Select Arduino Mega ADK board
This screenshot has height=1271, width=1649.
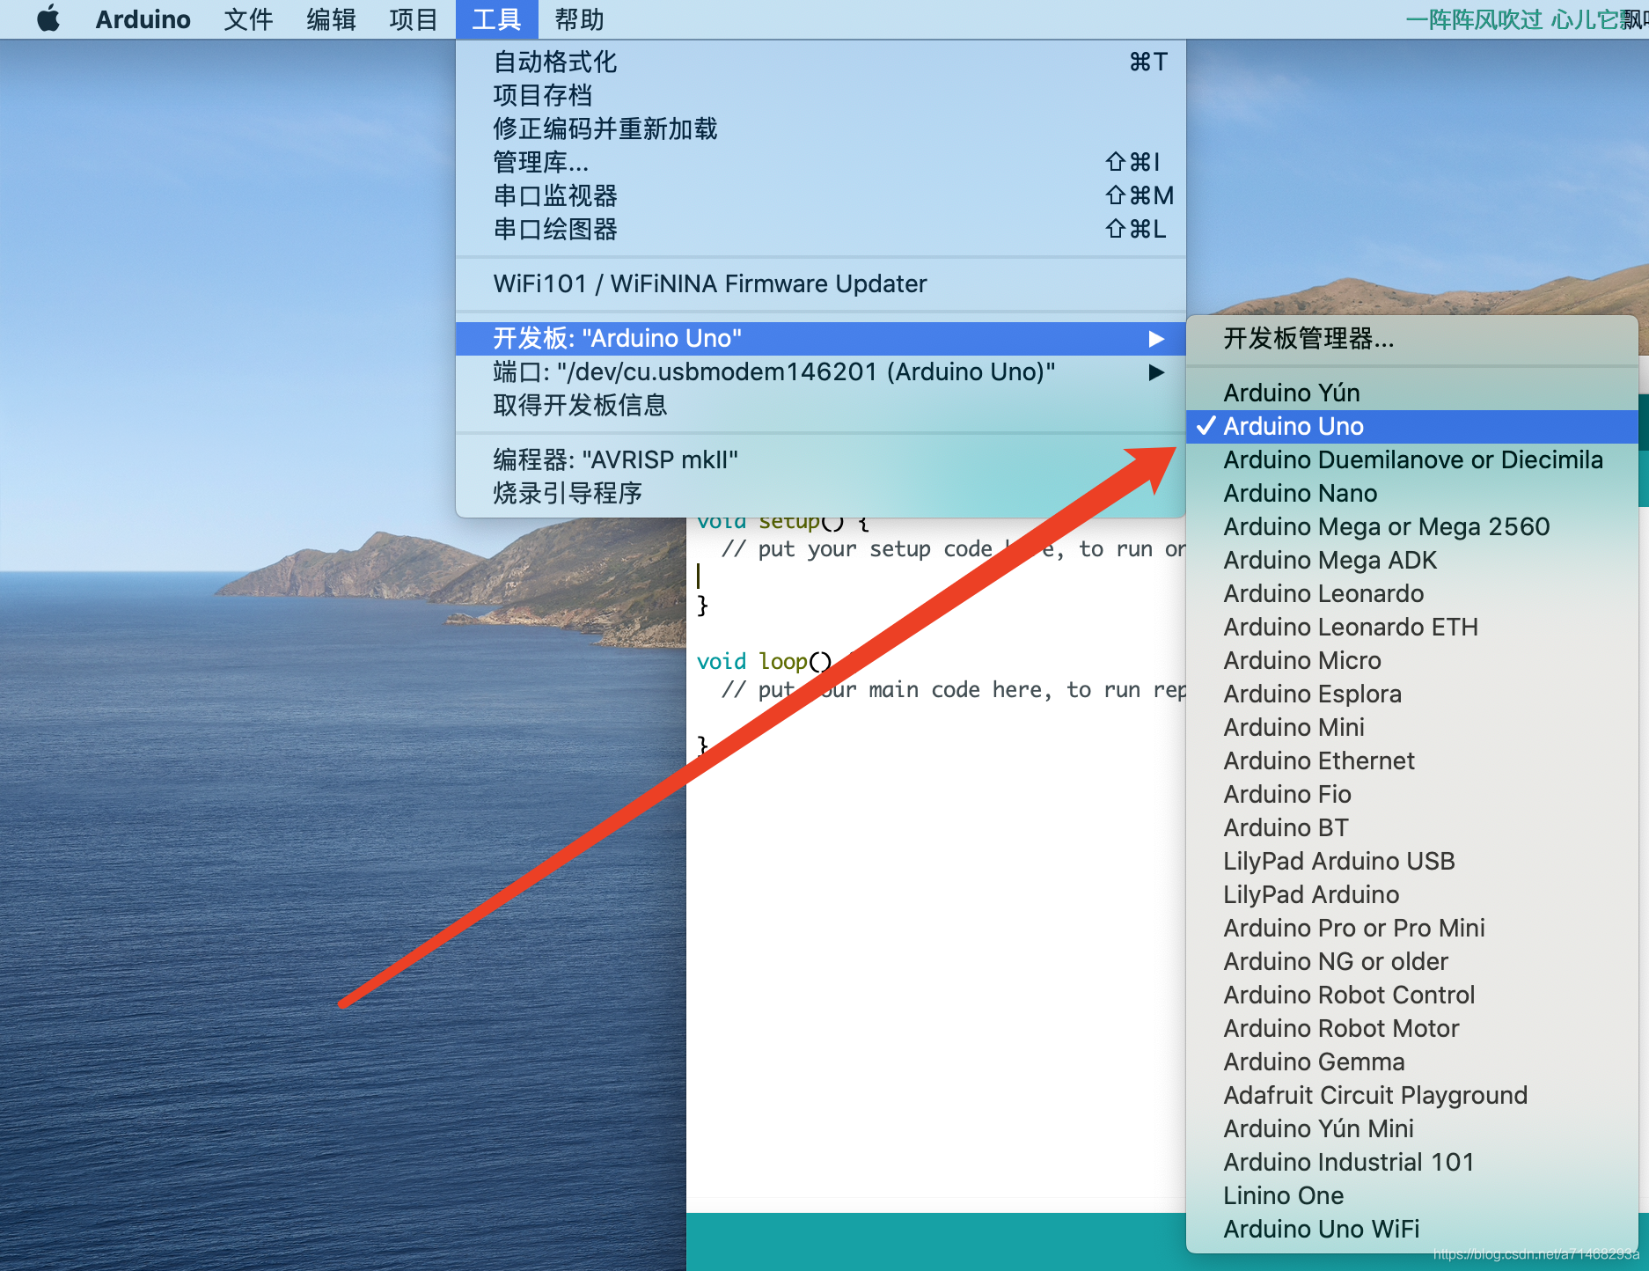[x=1411, y=560]
